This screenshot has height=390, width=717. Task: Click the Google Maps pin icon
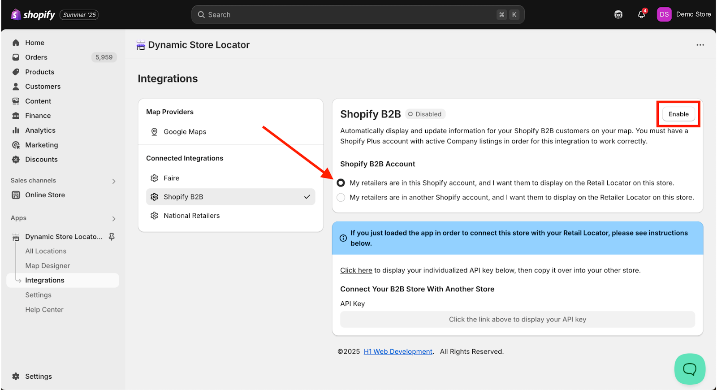click(154, 132)
